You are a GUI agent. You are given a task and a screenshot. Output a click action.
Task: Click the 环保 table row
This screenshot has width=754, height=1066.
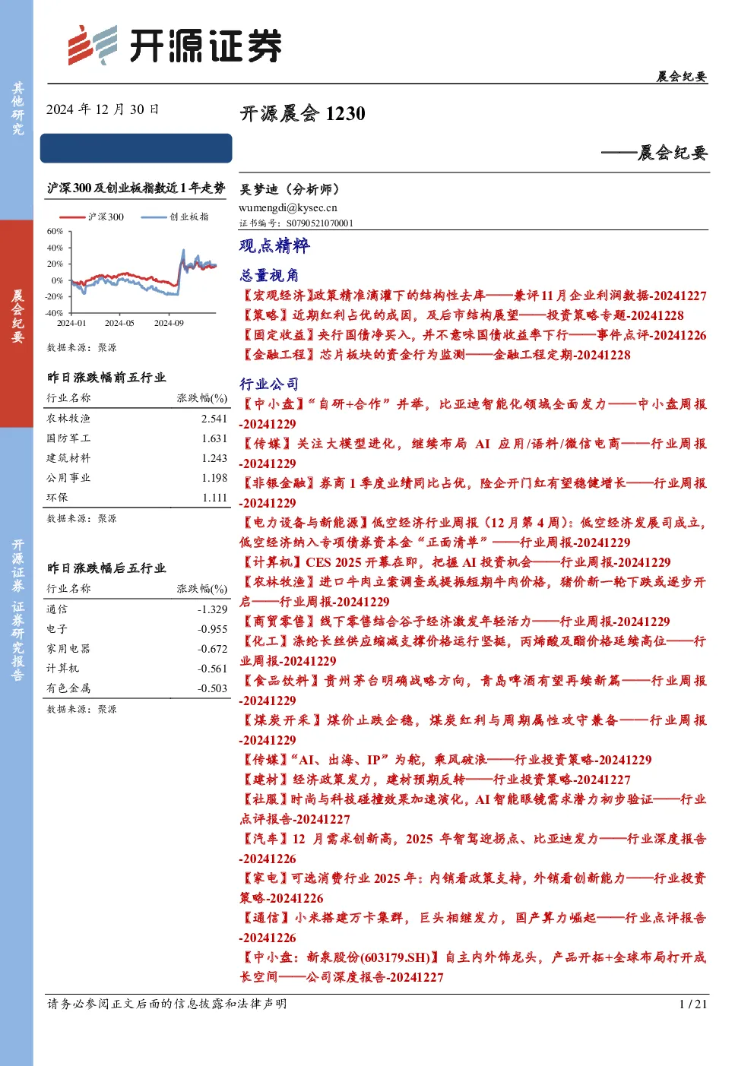coord(137,498)
